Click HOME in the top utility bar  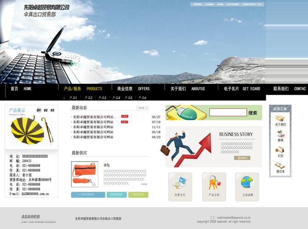(x=198, y=4)
